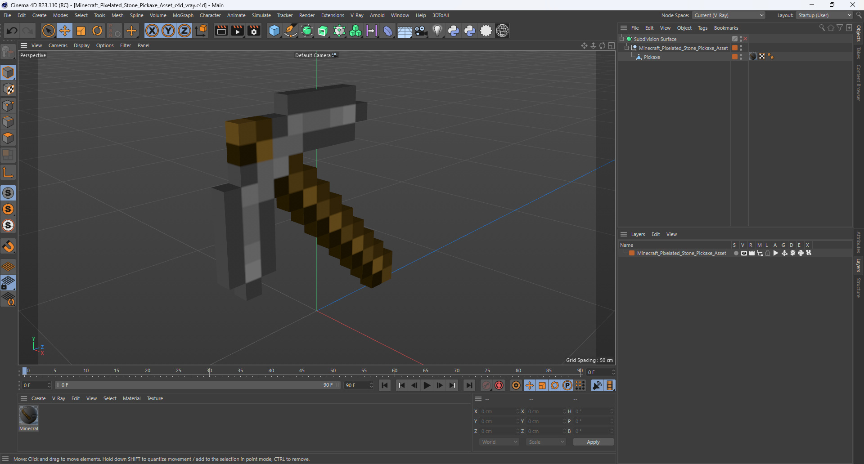This screenshot has width=864, height=464.
Task: Toggle Y axis lock
Action: point(168,31)
